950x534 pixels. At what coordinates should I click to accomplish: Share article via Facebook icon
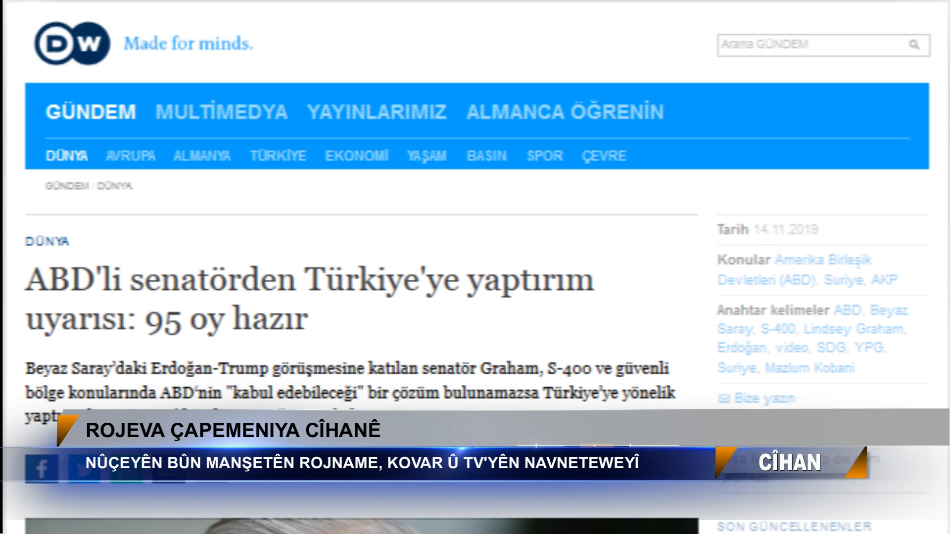pos(42,468)
